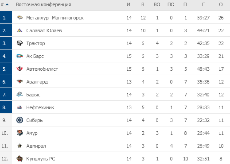The image size is (230, 164).
Task: Click the Амур tiger logo
Action: tap(19, 133)
